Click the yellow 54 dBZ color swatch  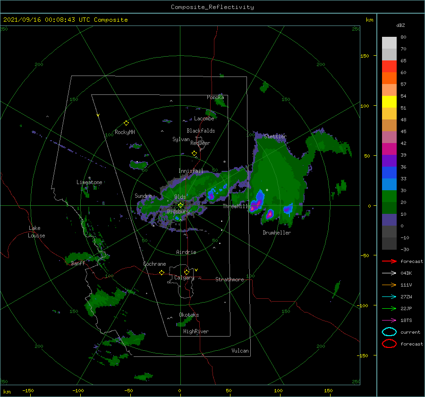pyautogui.click(x=389, y=101)
